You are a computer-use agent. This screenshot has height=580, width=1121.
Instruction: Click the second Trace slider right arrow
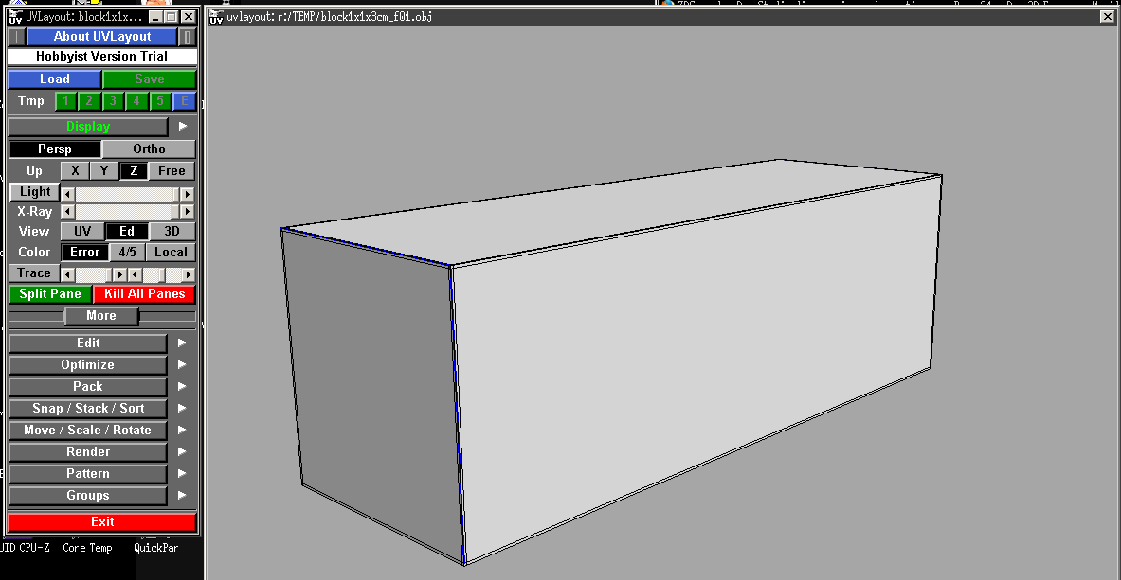click(x=189, y=275)
